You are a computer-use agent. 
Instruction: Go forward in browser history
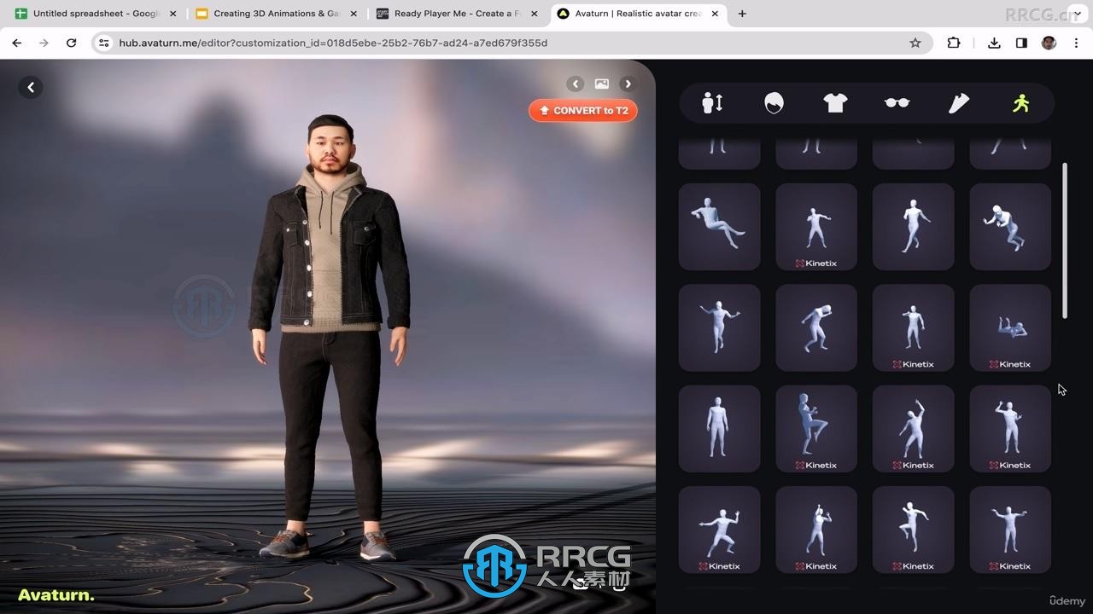pyautogui.click(x=44, y=43)
